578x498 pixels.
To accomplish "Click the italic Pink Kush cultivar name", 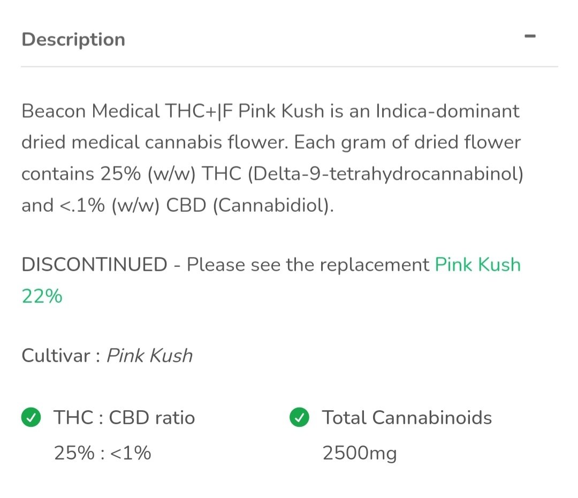I will 149,356.
